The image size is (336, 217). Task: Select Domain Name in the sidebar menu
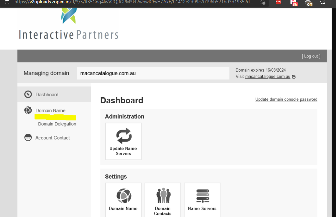[51, 111]
